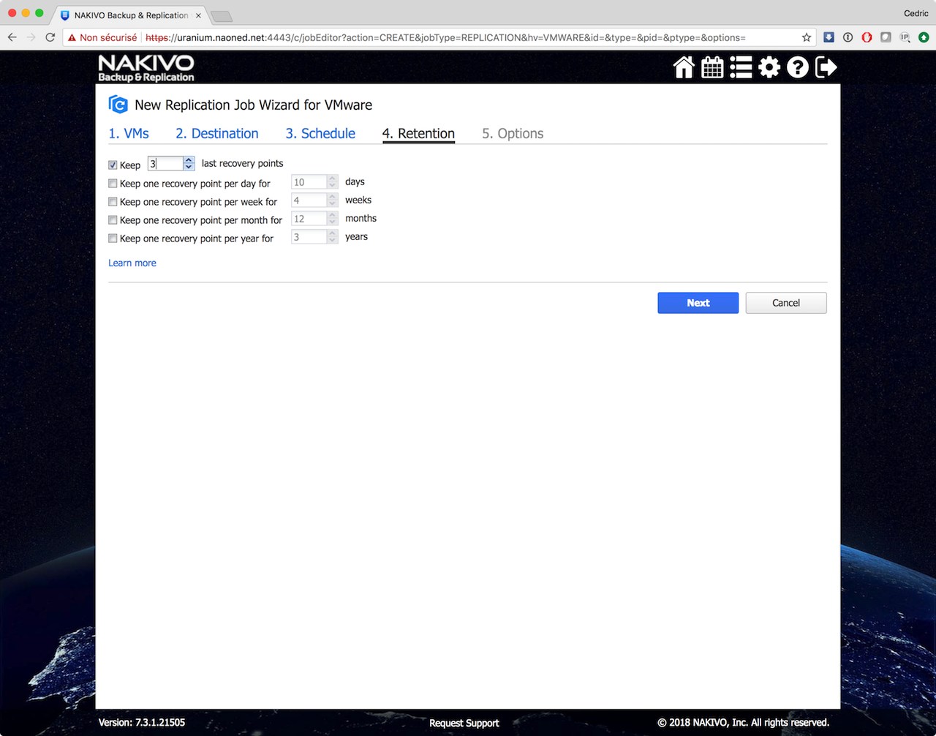Increase the last recovery points count

click(189, 160)
